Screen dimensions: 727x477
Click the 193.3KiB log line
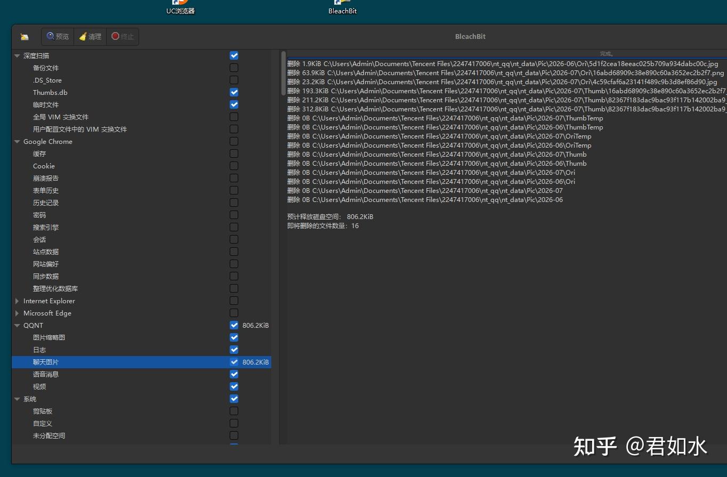(507, 91)
